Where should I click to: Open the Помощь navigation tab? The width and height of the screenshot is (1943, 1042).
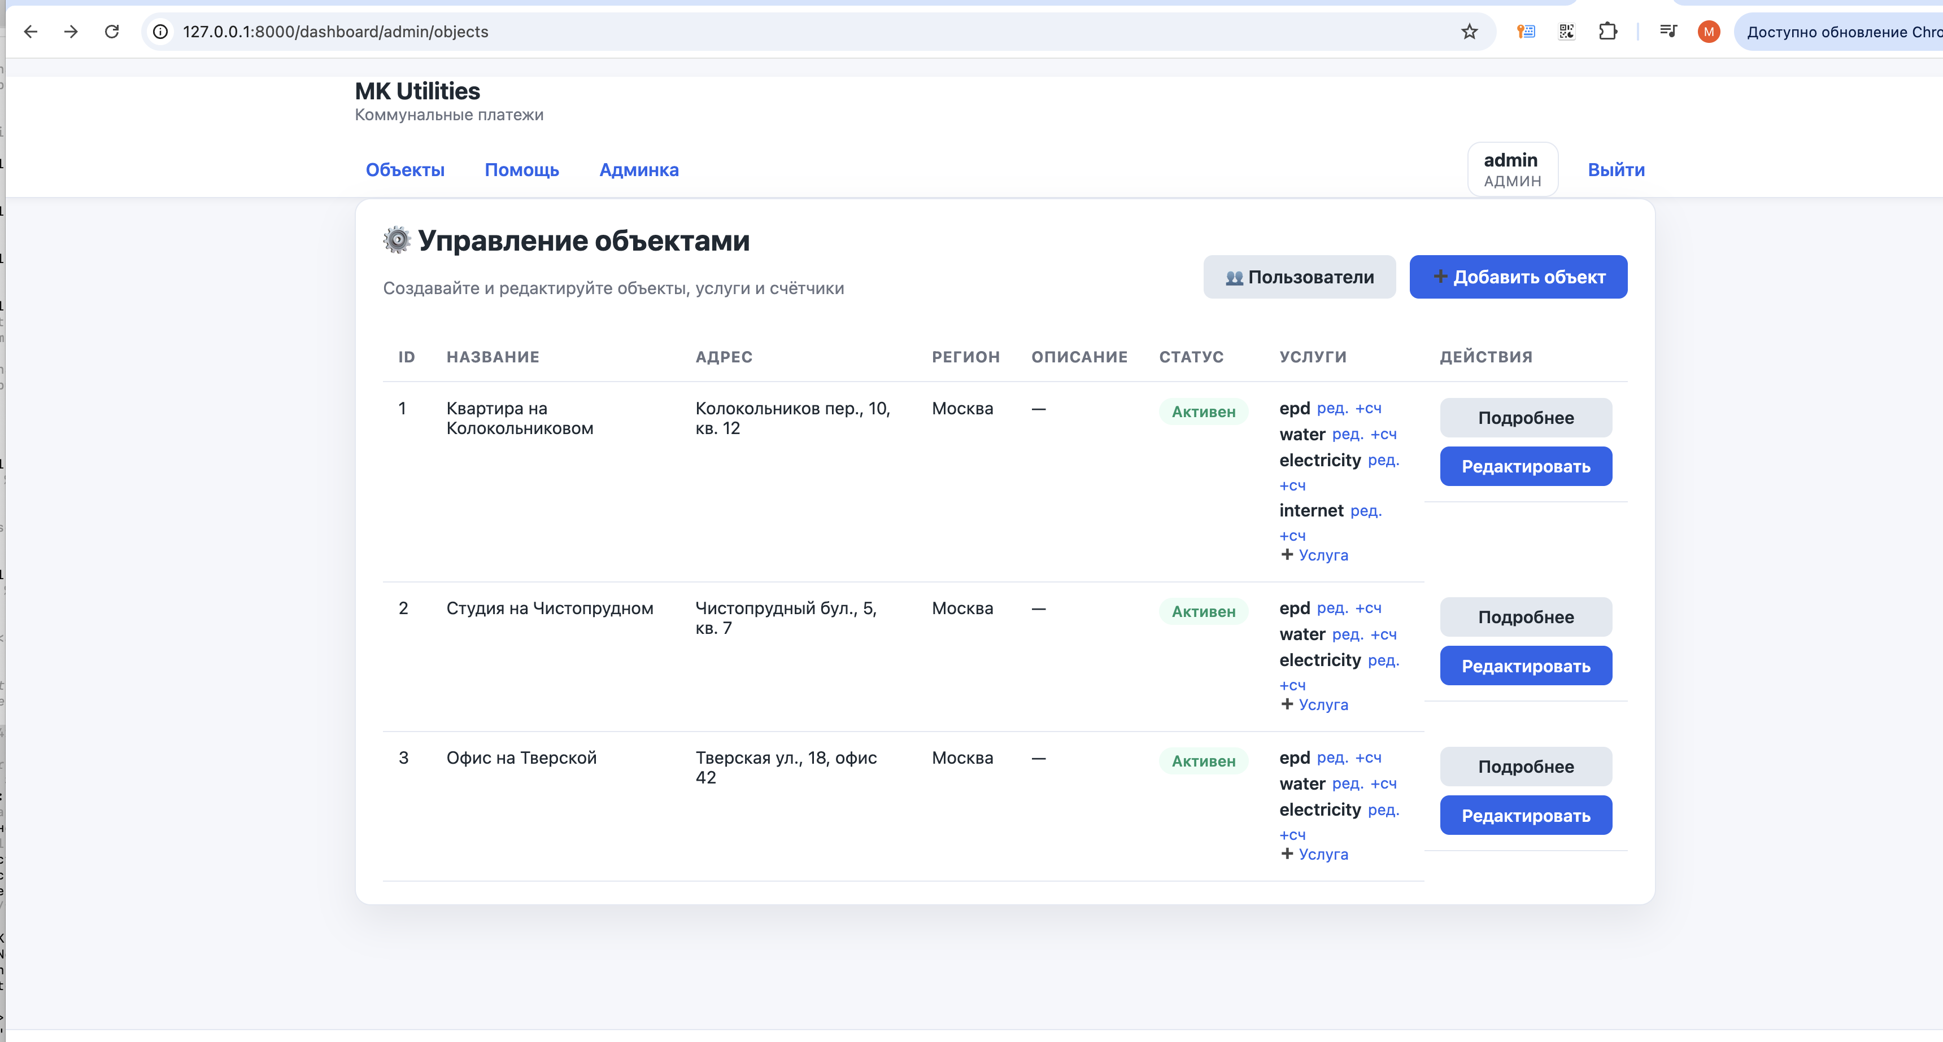pyautogui.click(x=521, y=170)
